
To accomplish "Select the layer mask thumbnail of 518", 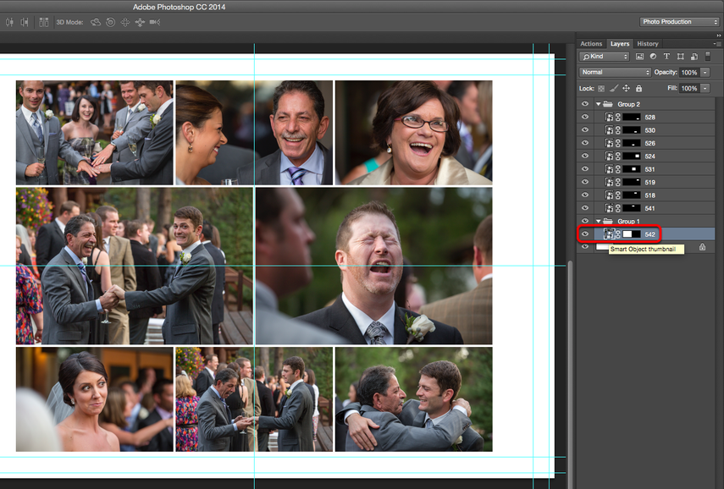I will [631, 195].
